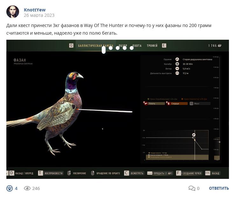Viewport: 235px width, 197px height.
Task: Click the bullet marker on energy graph
Action: [194, 135]
